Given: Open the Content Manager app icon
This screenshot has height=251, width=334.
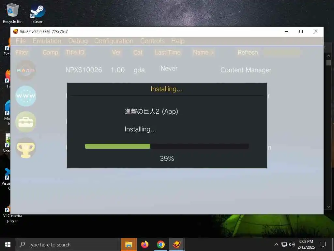Looking at the screenshot, I should (x=26, y=70).
